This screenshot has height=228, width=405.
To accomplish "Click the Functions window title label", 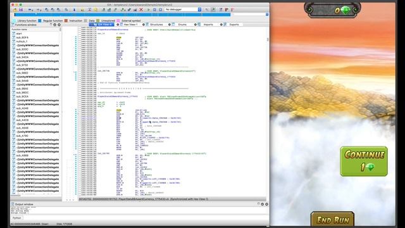I will [25, 25].
